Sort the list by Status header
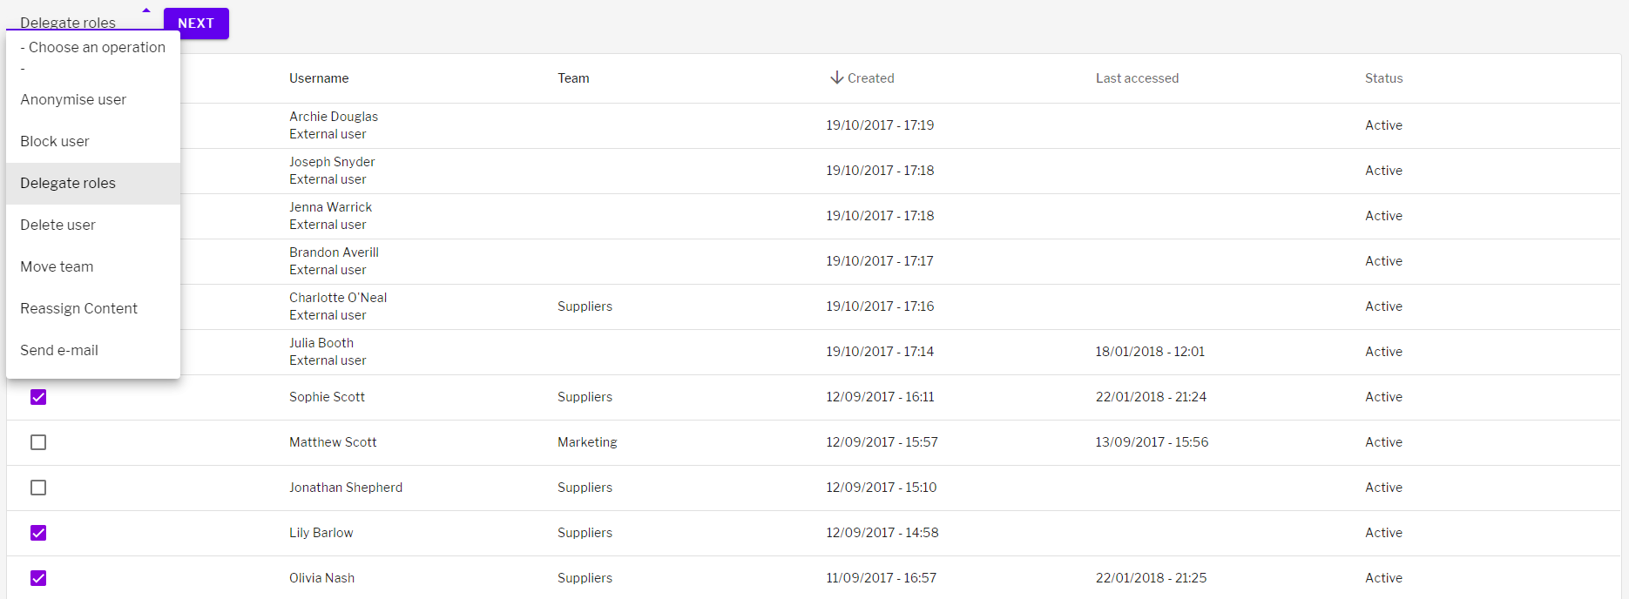 click(x=1383, y=78)
